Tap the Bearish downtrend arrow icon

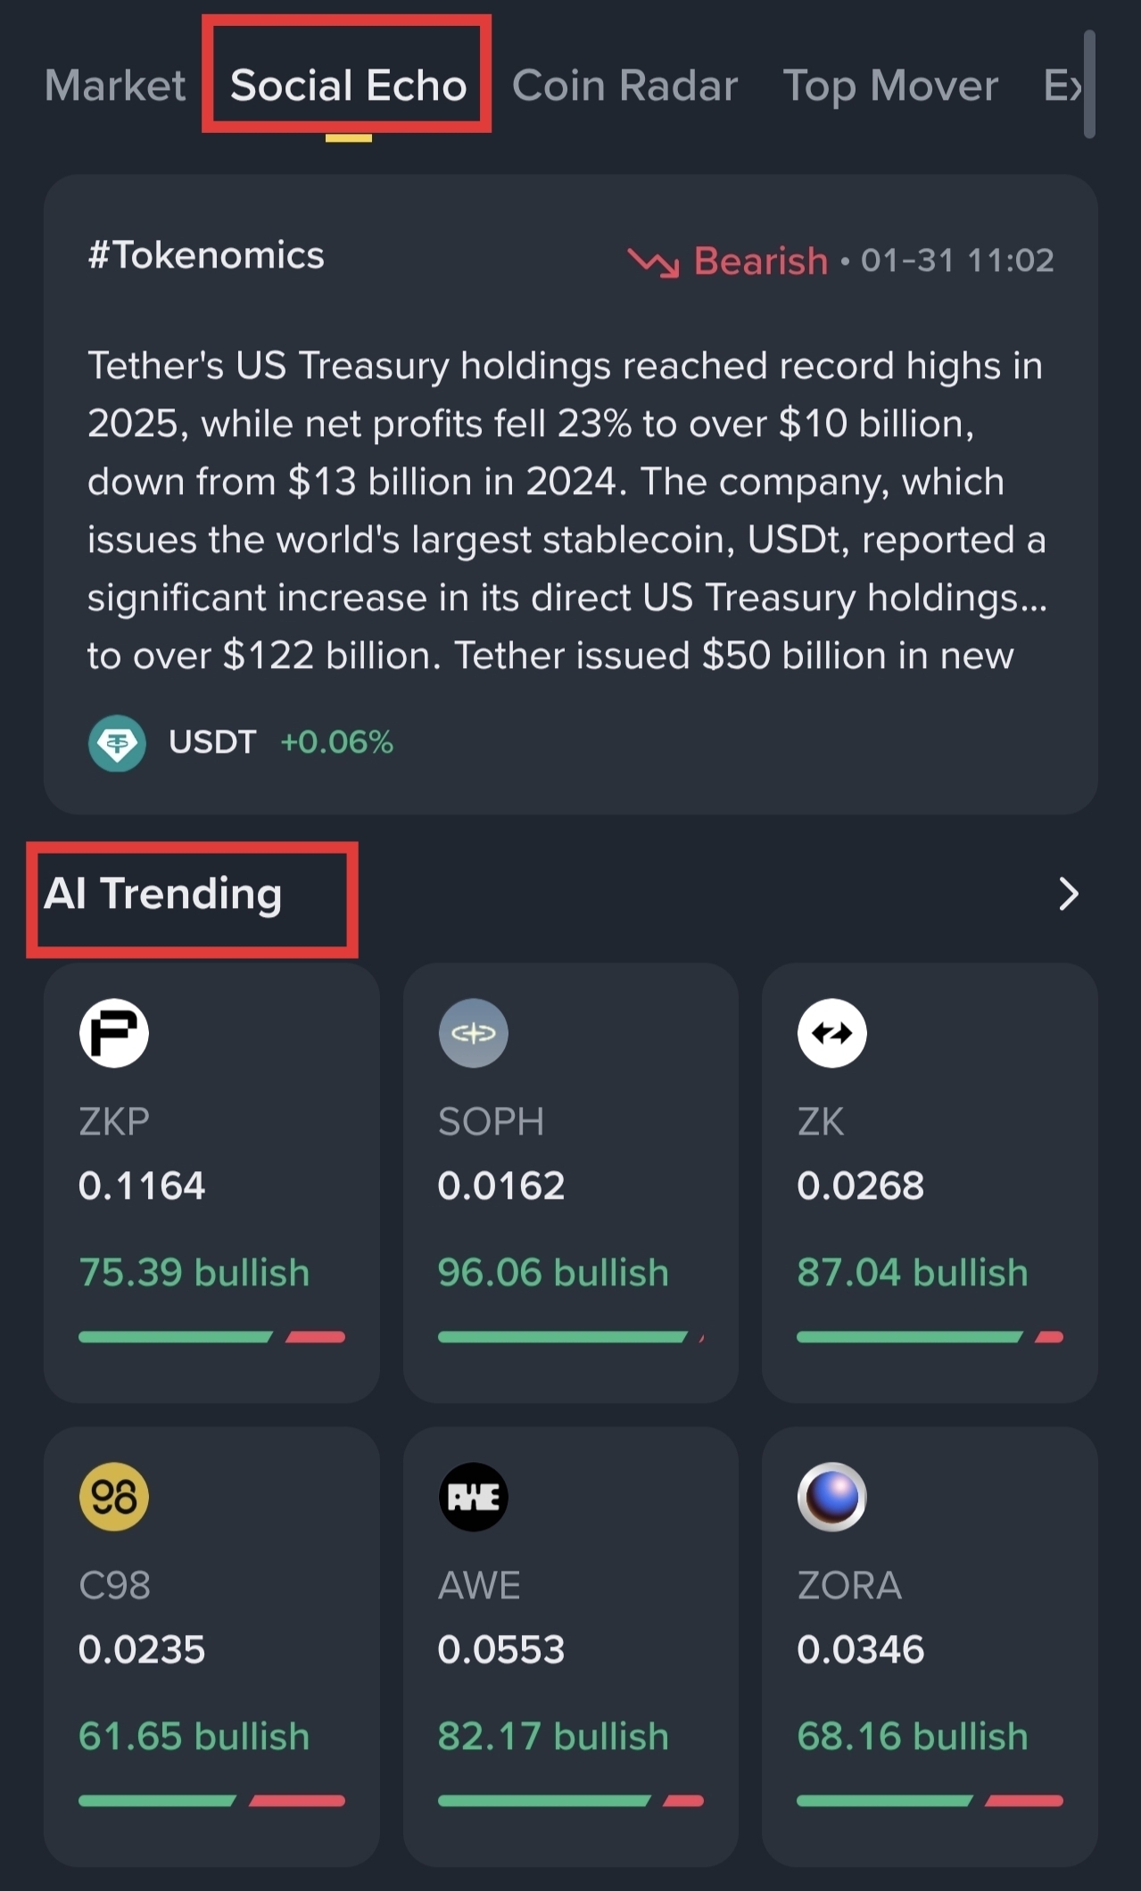pos(653,262)
